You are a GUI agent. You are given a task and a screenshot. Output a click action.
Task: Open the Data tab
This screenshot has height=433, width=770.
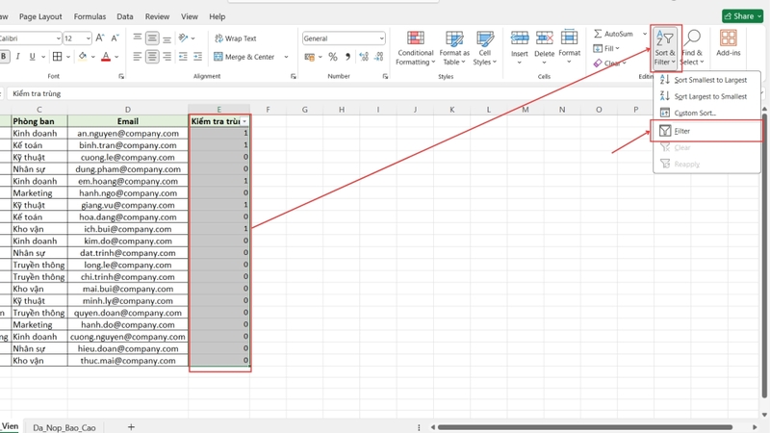coord(125,16)
